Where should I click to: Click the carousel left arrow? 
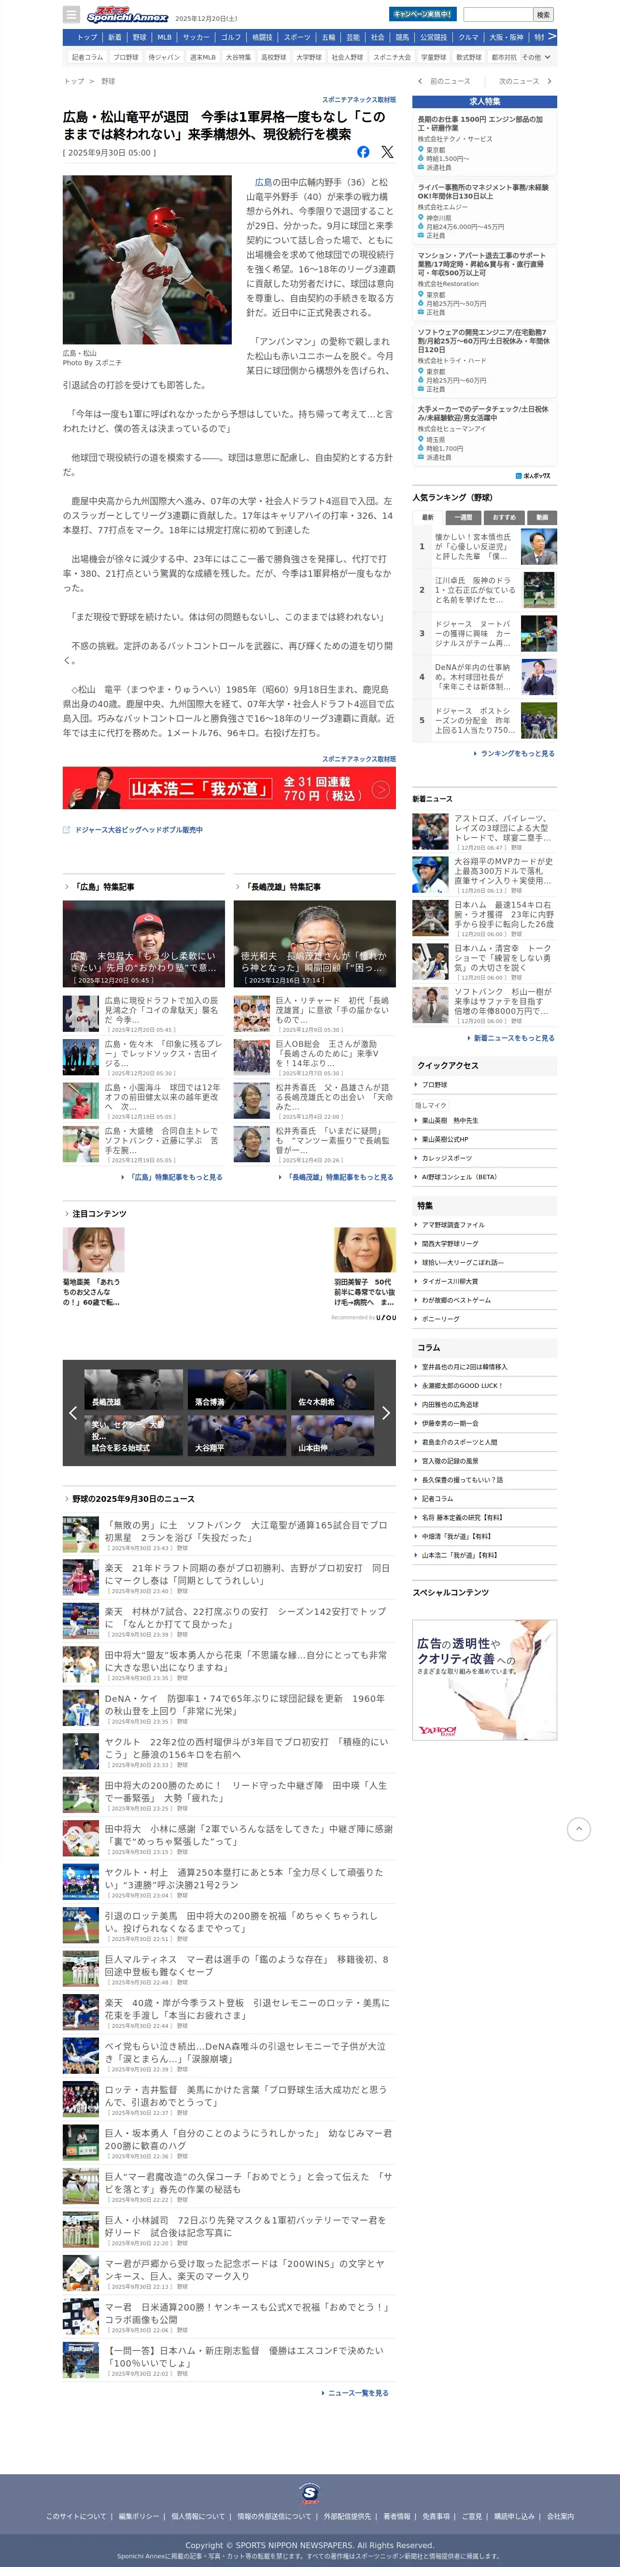coord(73,1412)
